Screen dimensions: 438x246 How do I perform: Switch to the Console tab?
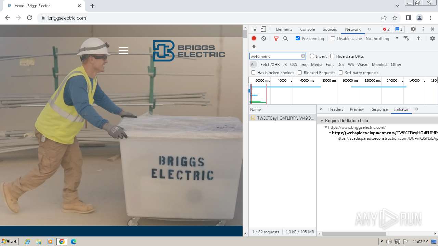[x=307, y=29]
